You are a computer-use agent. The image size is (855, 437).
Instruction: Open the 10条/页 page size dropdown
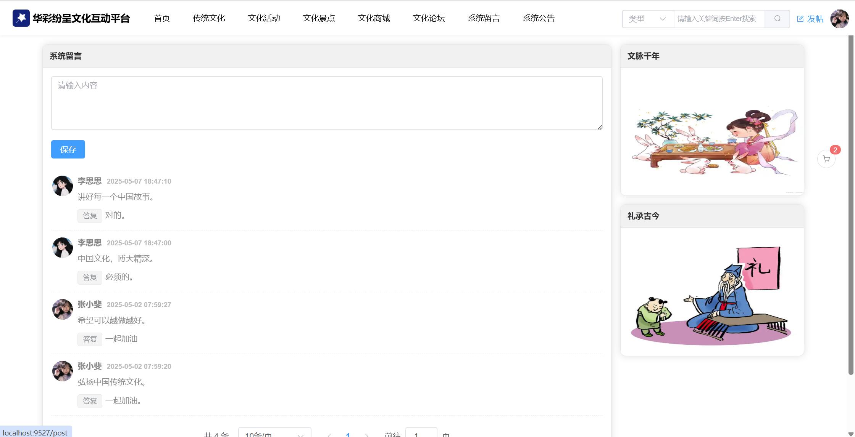pos(274,434)
